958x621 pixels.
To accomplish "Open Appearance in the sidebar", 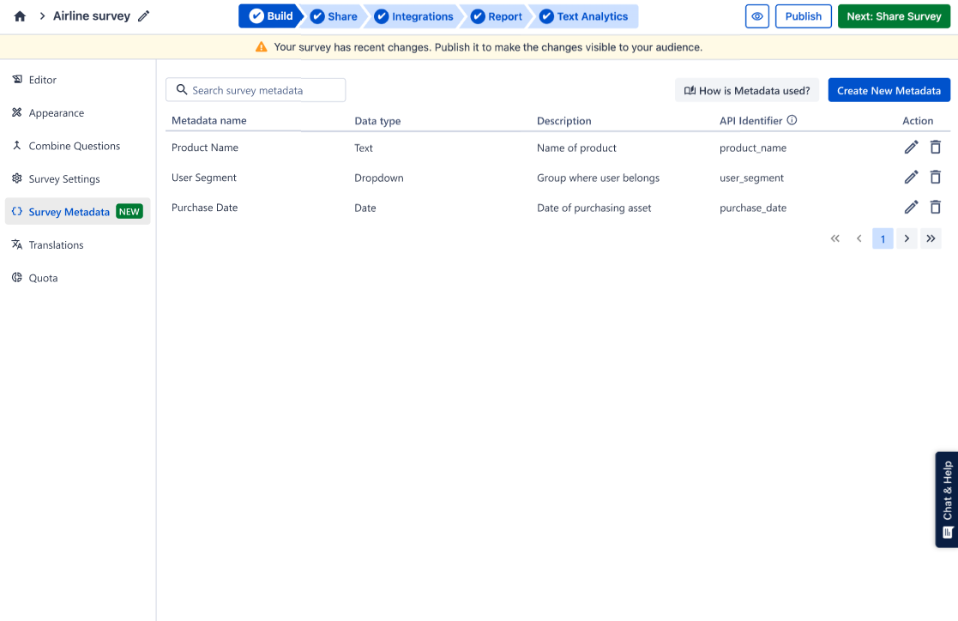I will click(56, 113).
